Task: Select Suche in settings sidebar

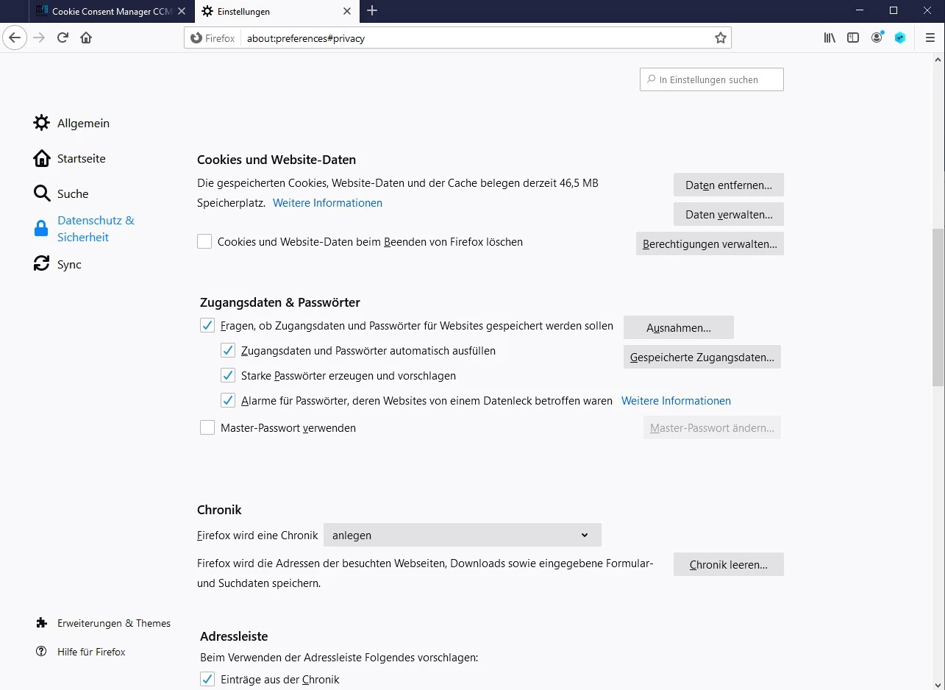Action: tap(72, 193)
